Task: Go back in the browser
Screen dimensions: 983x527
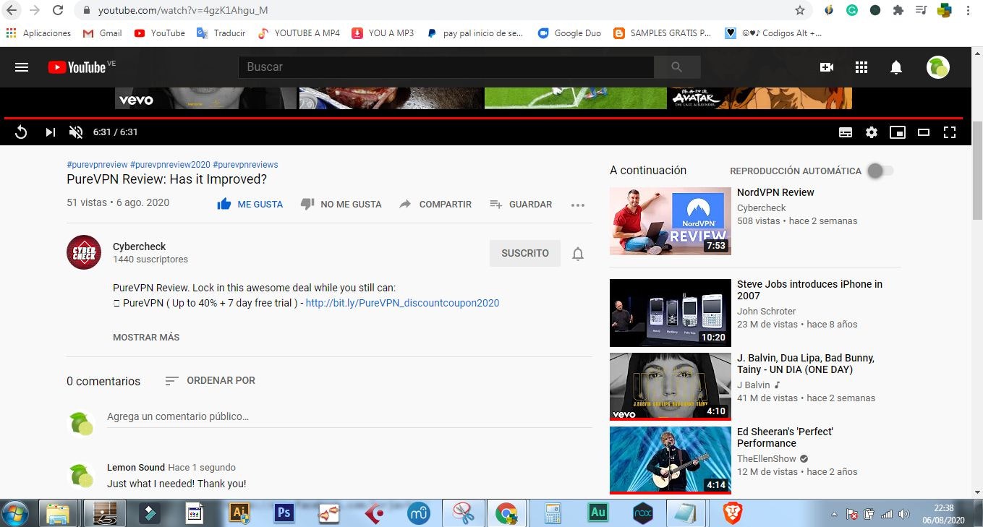Action: coord(12,11)
